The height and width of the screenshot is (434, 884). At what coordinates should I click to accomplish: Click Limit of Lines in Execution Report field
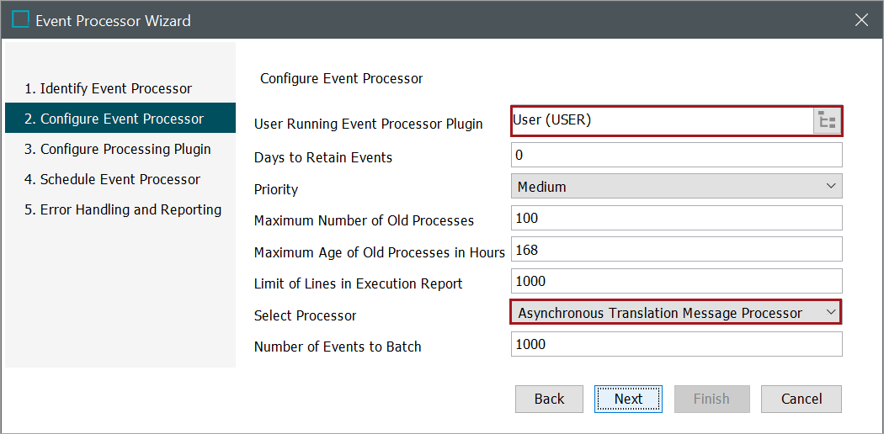(x=676, y=281)
